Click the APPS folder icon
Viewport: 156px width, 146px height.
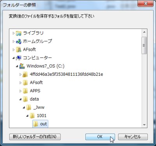[x=25, y=91]
